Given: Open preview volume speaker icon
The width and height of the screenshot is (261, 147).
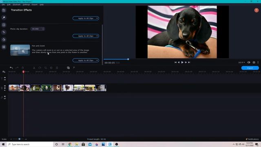Looking at the screenshot, I should [249, 62].
